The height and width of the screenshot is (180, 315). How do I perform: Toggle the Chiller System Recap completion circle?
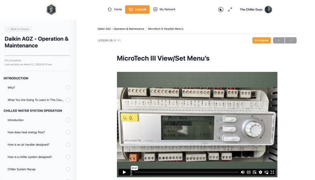tap(68, 169)
